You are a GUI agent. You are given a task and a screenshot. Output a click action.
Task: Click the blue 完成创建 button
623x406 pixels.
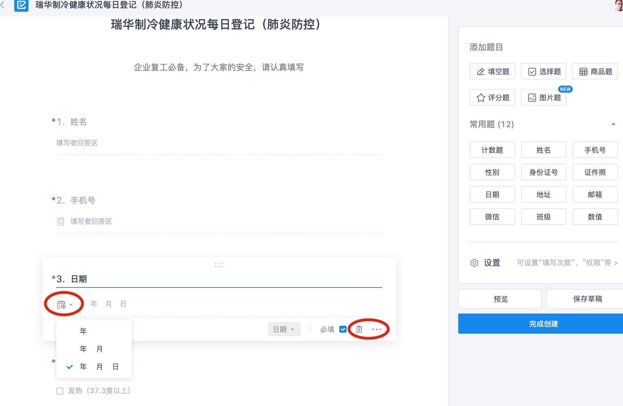coord(541,324)
